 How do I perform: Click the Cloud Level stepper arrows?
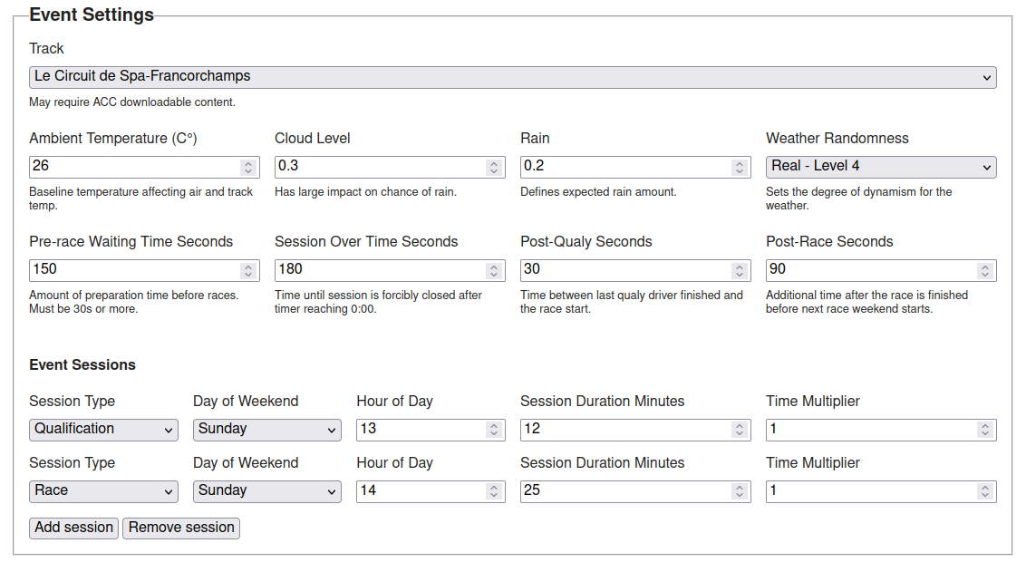coord(493,168)
